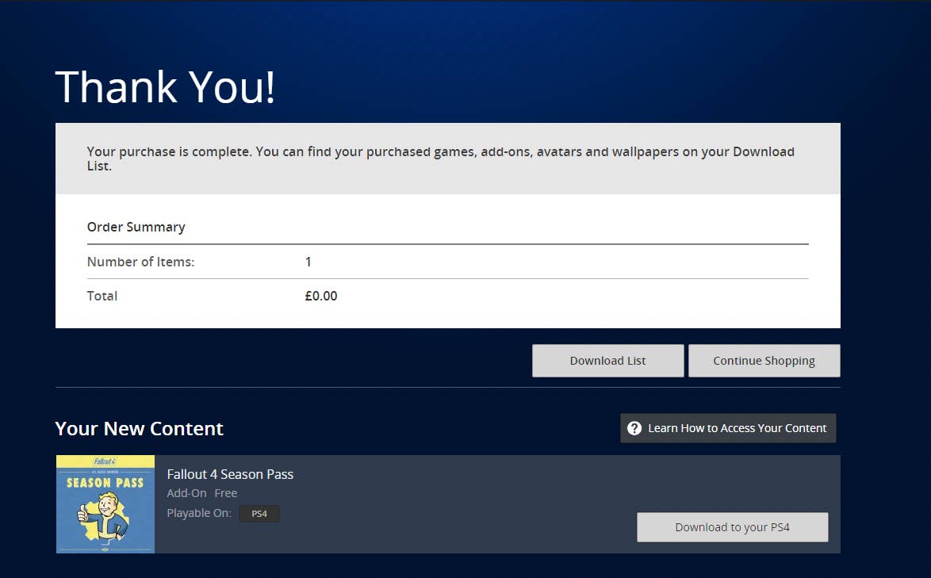Click the Number of Items row
The width and height of the screenshot is (931, 578).
click(x=141, y=262)
